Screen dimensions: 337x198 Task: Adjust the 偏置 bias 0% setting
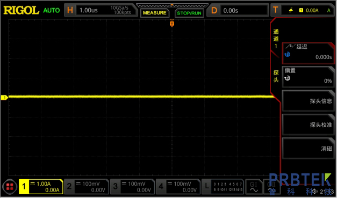tap(308, 77)
